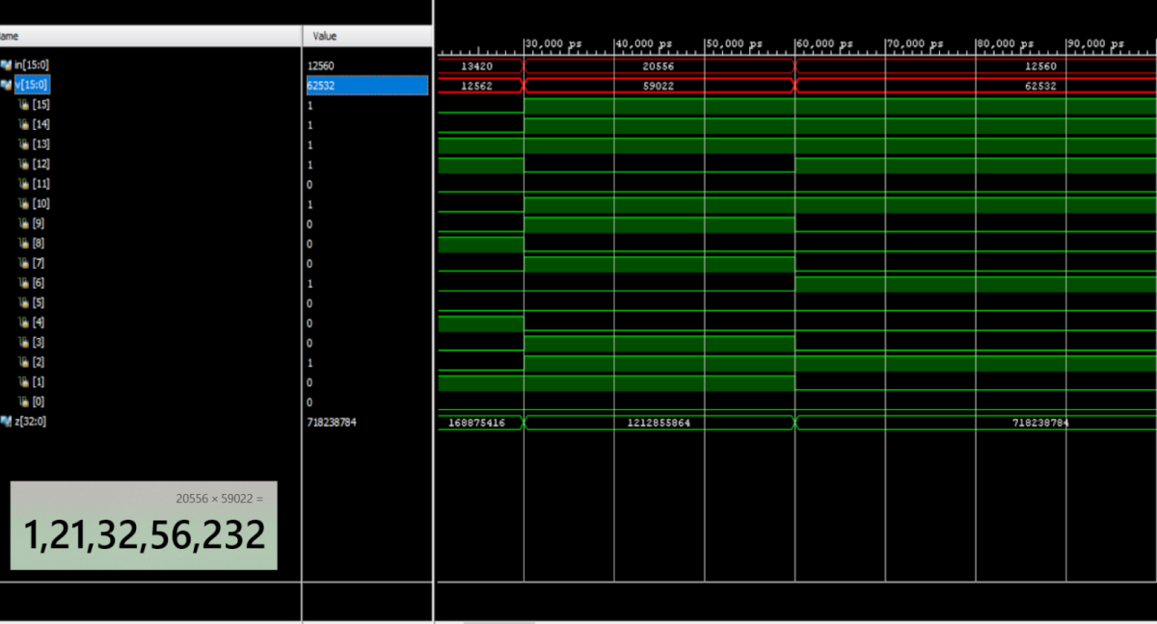Select the signal icon for bit [8]
Viewport: 1157px width, 624px height.
pyautogui.click(x=25, y=244)
